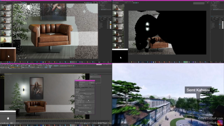Toggle red channel in top-right frame buffer
224x126 pixels.
pos(133,3)
